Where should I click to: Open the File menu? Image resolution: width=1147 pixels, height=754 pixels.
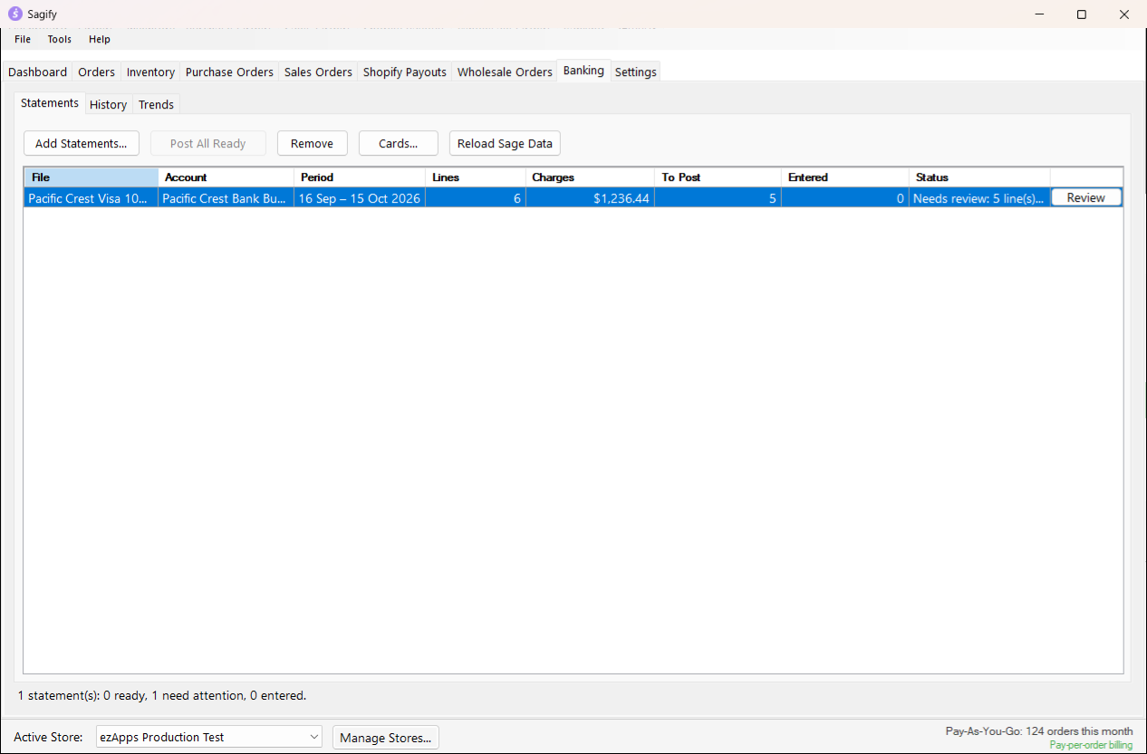point(23,39)
